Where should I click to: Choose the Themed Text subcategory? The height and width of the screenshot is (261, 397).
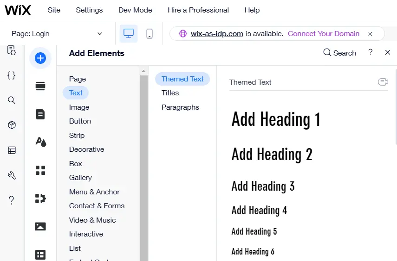pyautogui.click(x=182, y=79)
